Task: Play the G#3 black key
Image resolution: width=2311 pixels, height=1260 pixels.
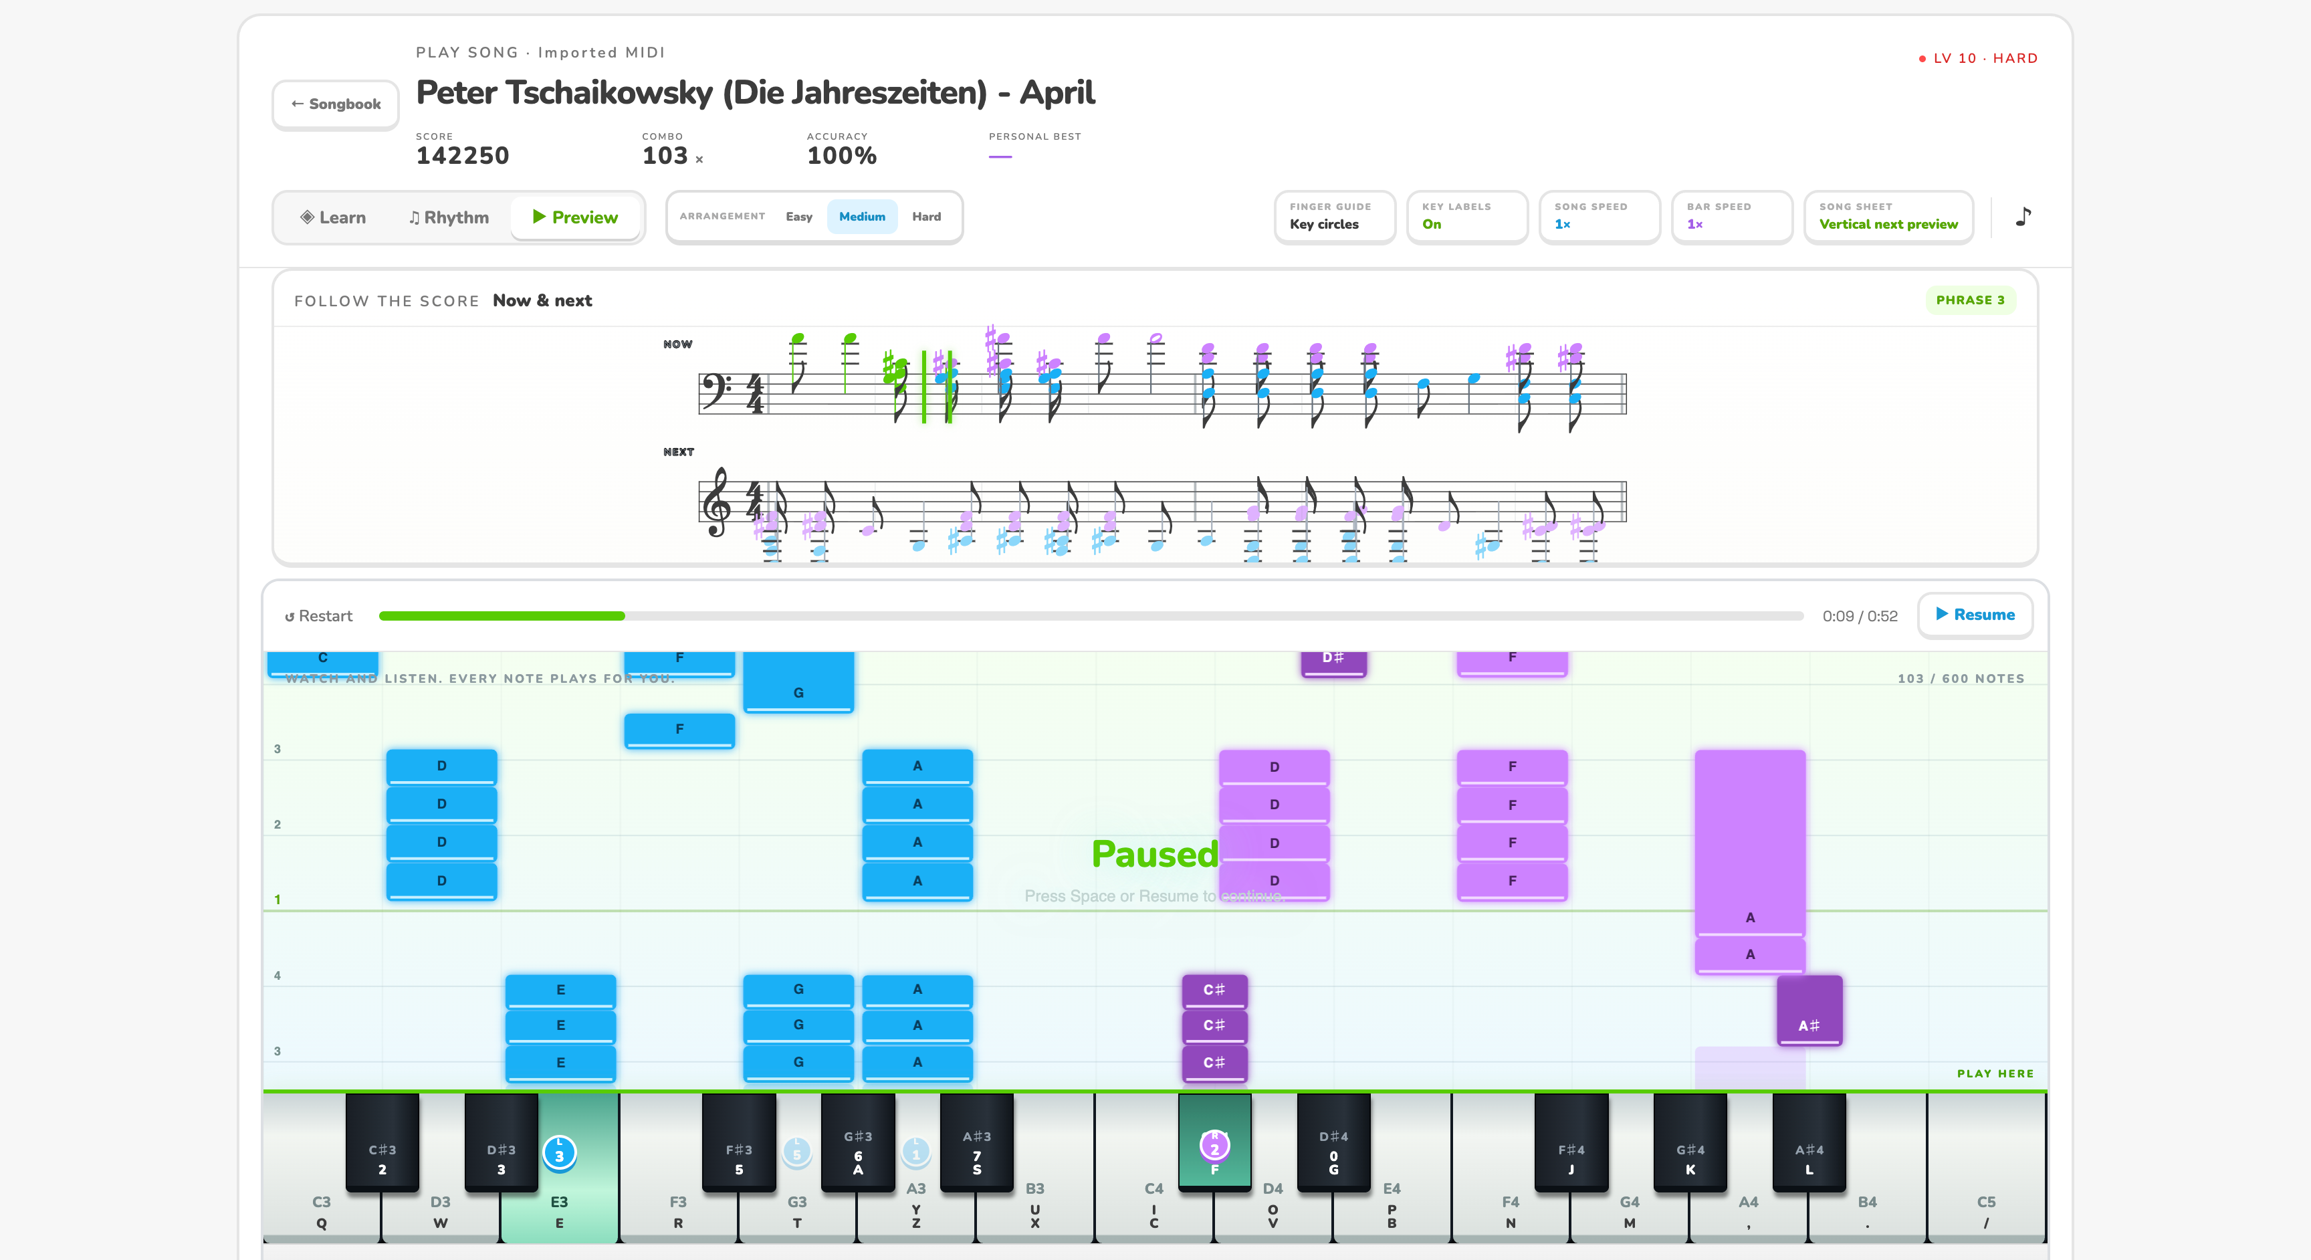Action: click(x=858, y=1142)
